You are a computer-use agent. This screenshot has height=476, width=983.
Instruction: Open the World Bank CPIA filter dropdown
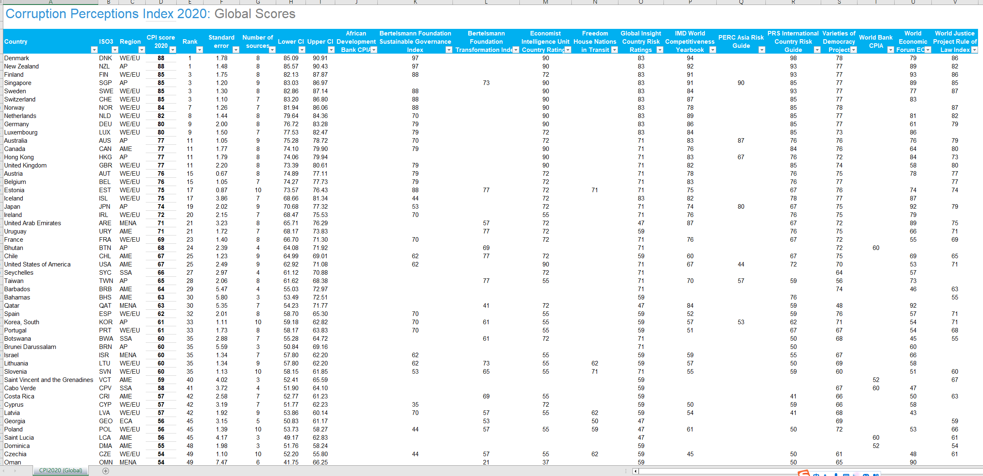click(891, 50)
